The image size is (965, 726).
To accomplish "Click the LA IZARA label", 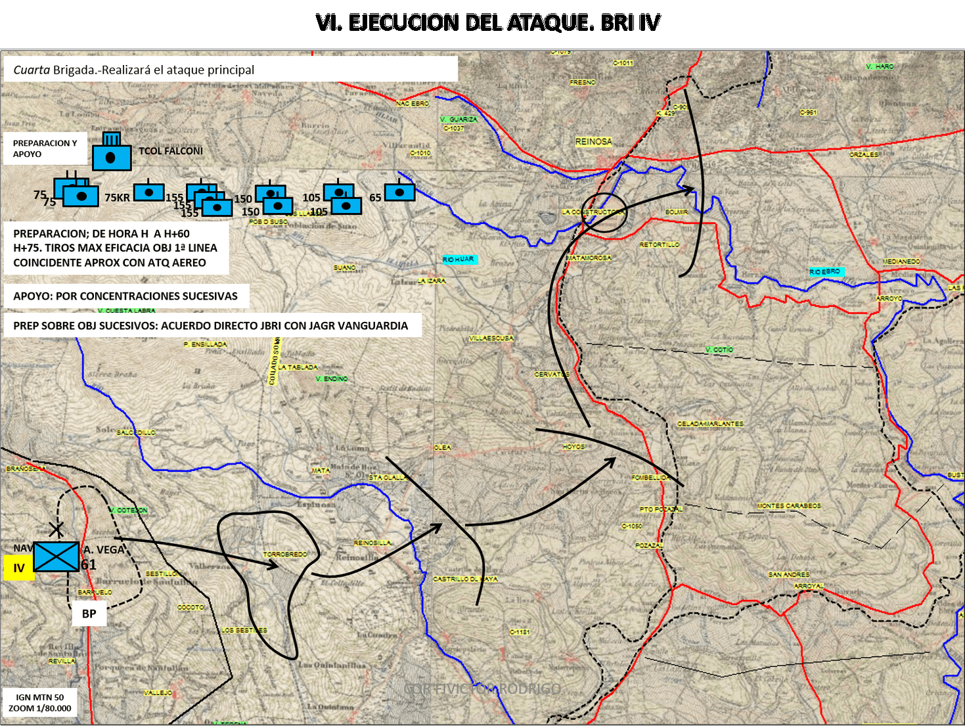I will [x=432, y=281].
